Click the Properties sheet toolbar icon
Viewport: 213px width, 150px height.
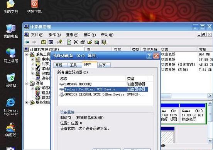(x=83, y=42)
